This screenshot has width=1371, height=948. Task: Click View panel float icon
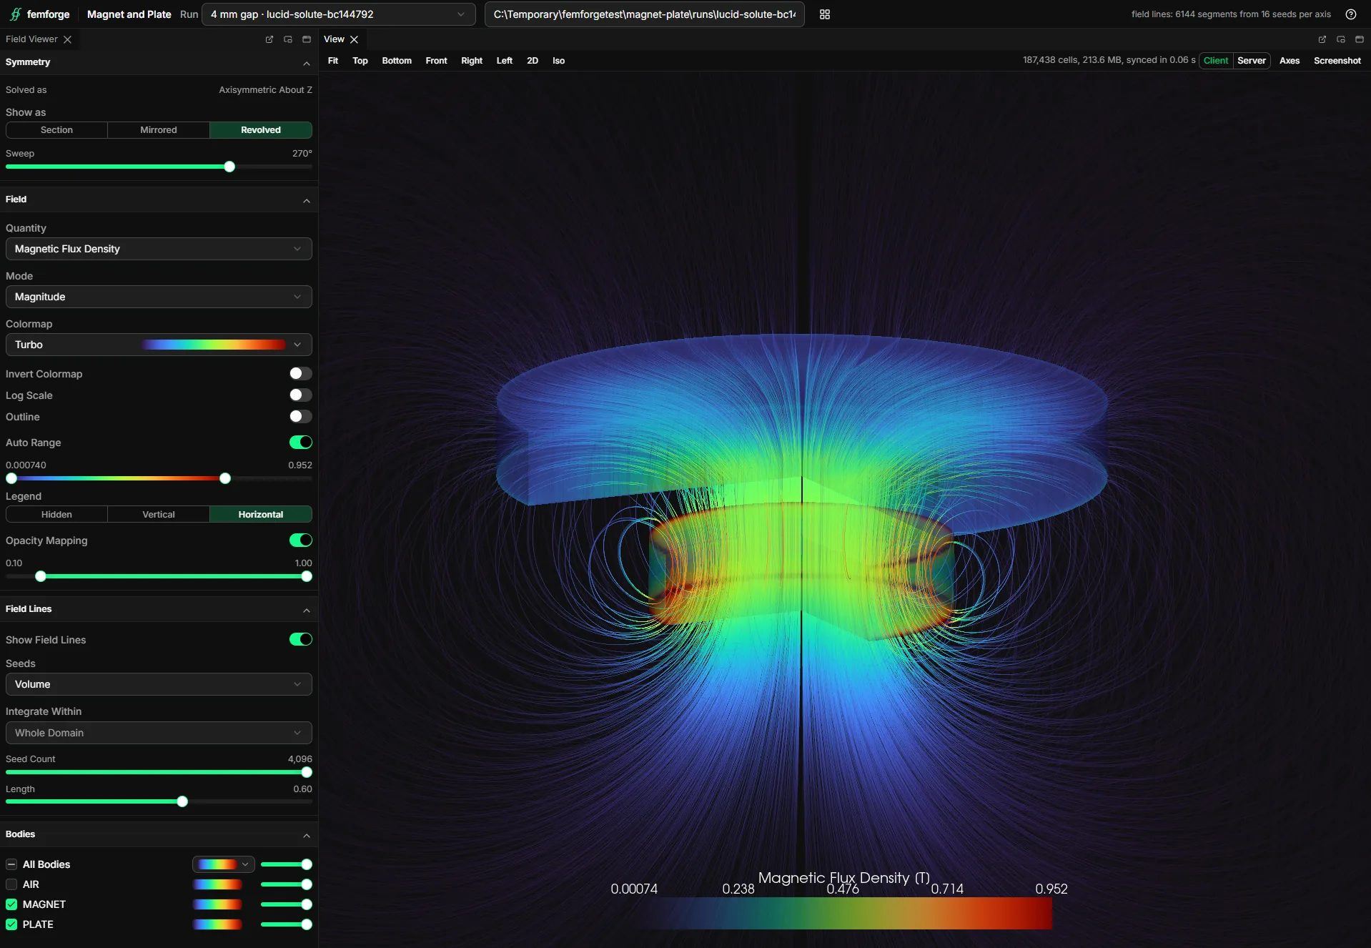1341,39
